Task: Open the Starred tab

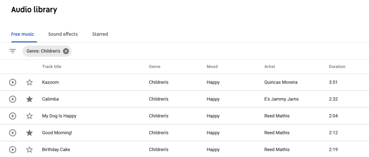Action: tap(100, 34)
